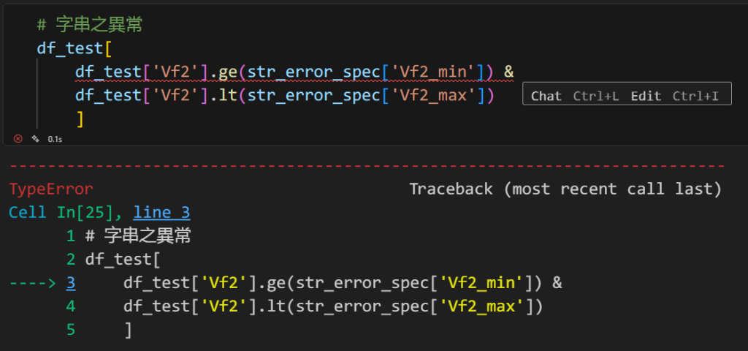Choose Edit Ctrl+I inline hint button
The height and width of the screenshot is (351, 748).
pyautogui.click(x=674, y=96)
